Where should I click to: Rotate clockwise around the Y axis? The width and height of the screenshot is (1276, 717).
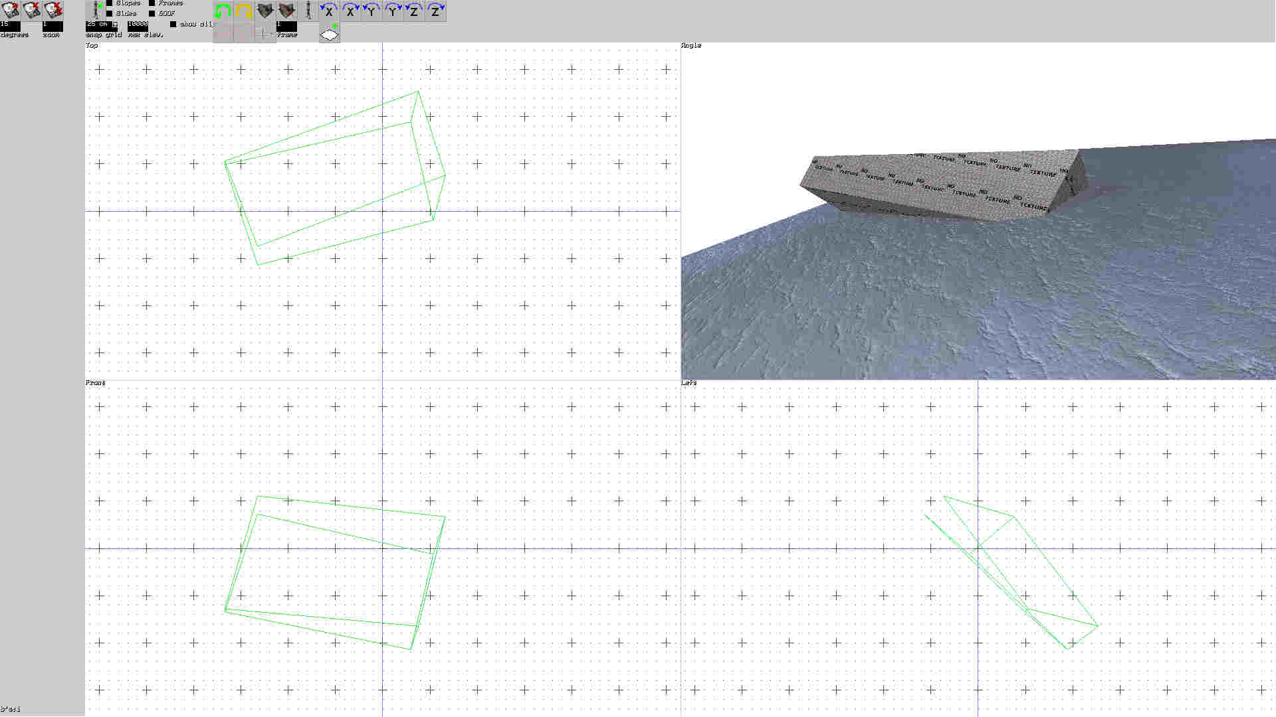tap(392, 11)
